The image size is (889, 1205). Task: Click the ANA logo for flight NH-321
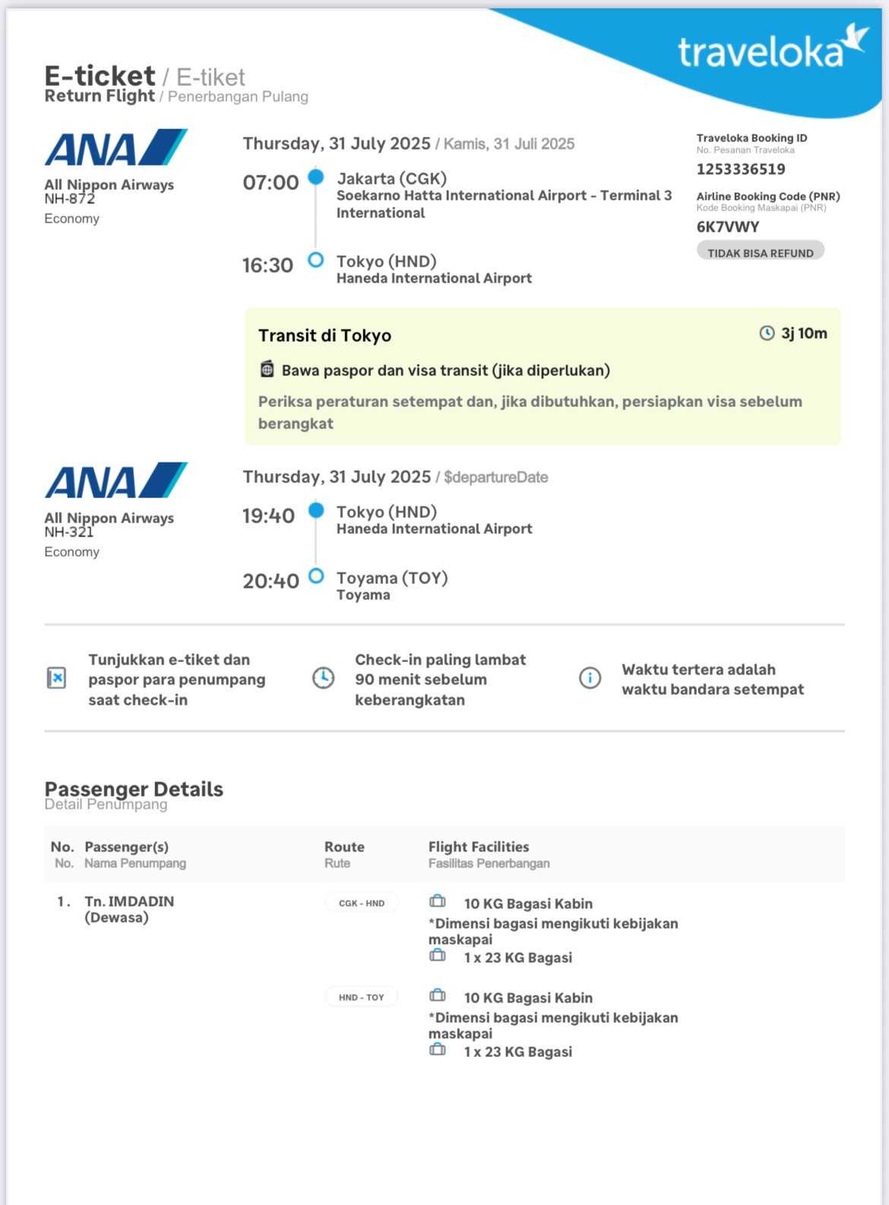[x=115, y=481]
